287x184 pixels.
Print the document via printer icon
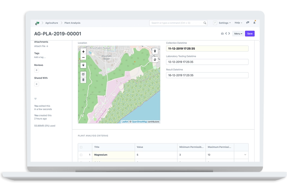tap(222, 34)
